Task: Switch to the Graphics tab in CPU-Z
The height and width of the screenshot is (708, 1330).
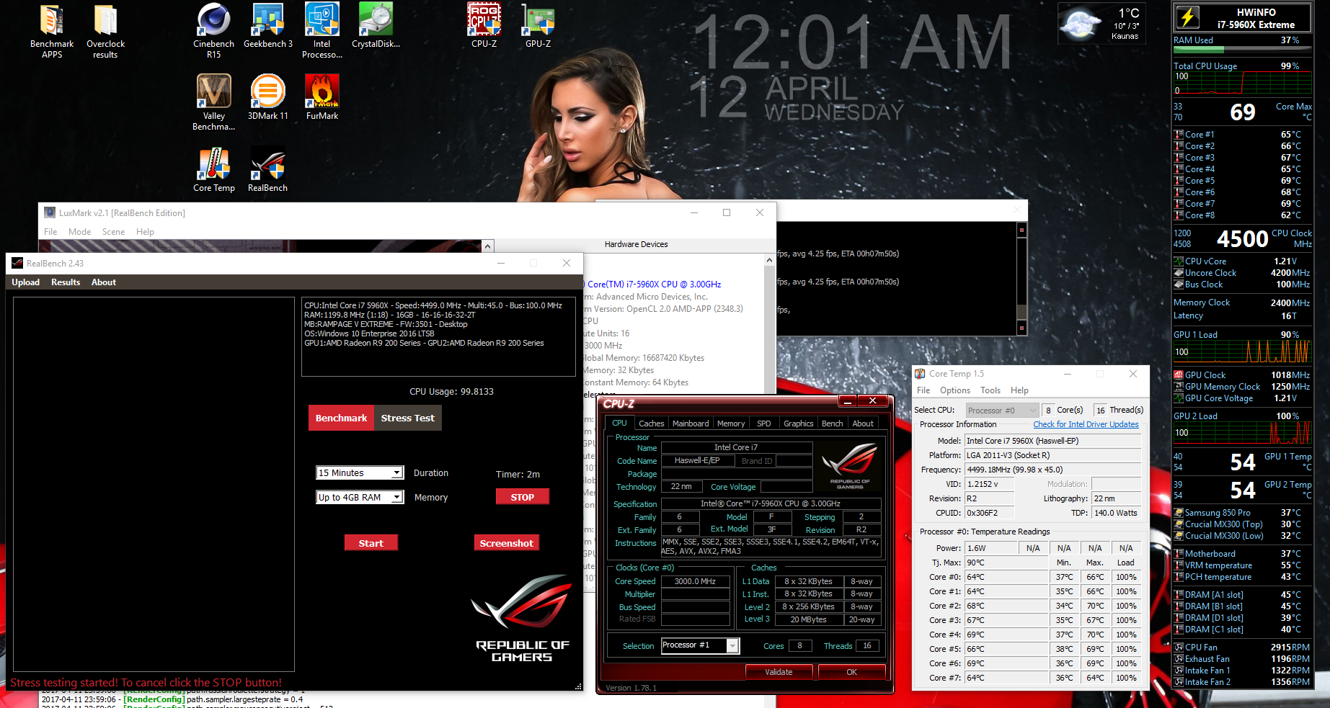Action: coord(798,424)
